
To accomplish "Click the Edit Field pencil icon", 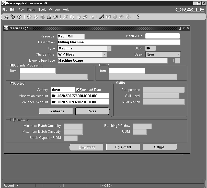I will 102,17.
